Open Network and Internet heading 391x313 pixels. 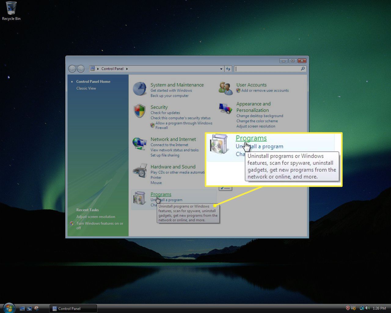point(173,139)
